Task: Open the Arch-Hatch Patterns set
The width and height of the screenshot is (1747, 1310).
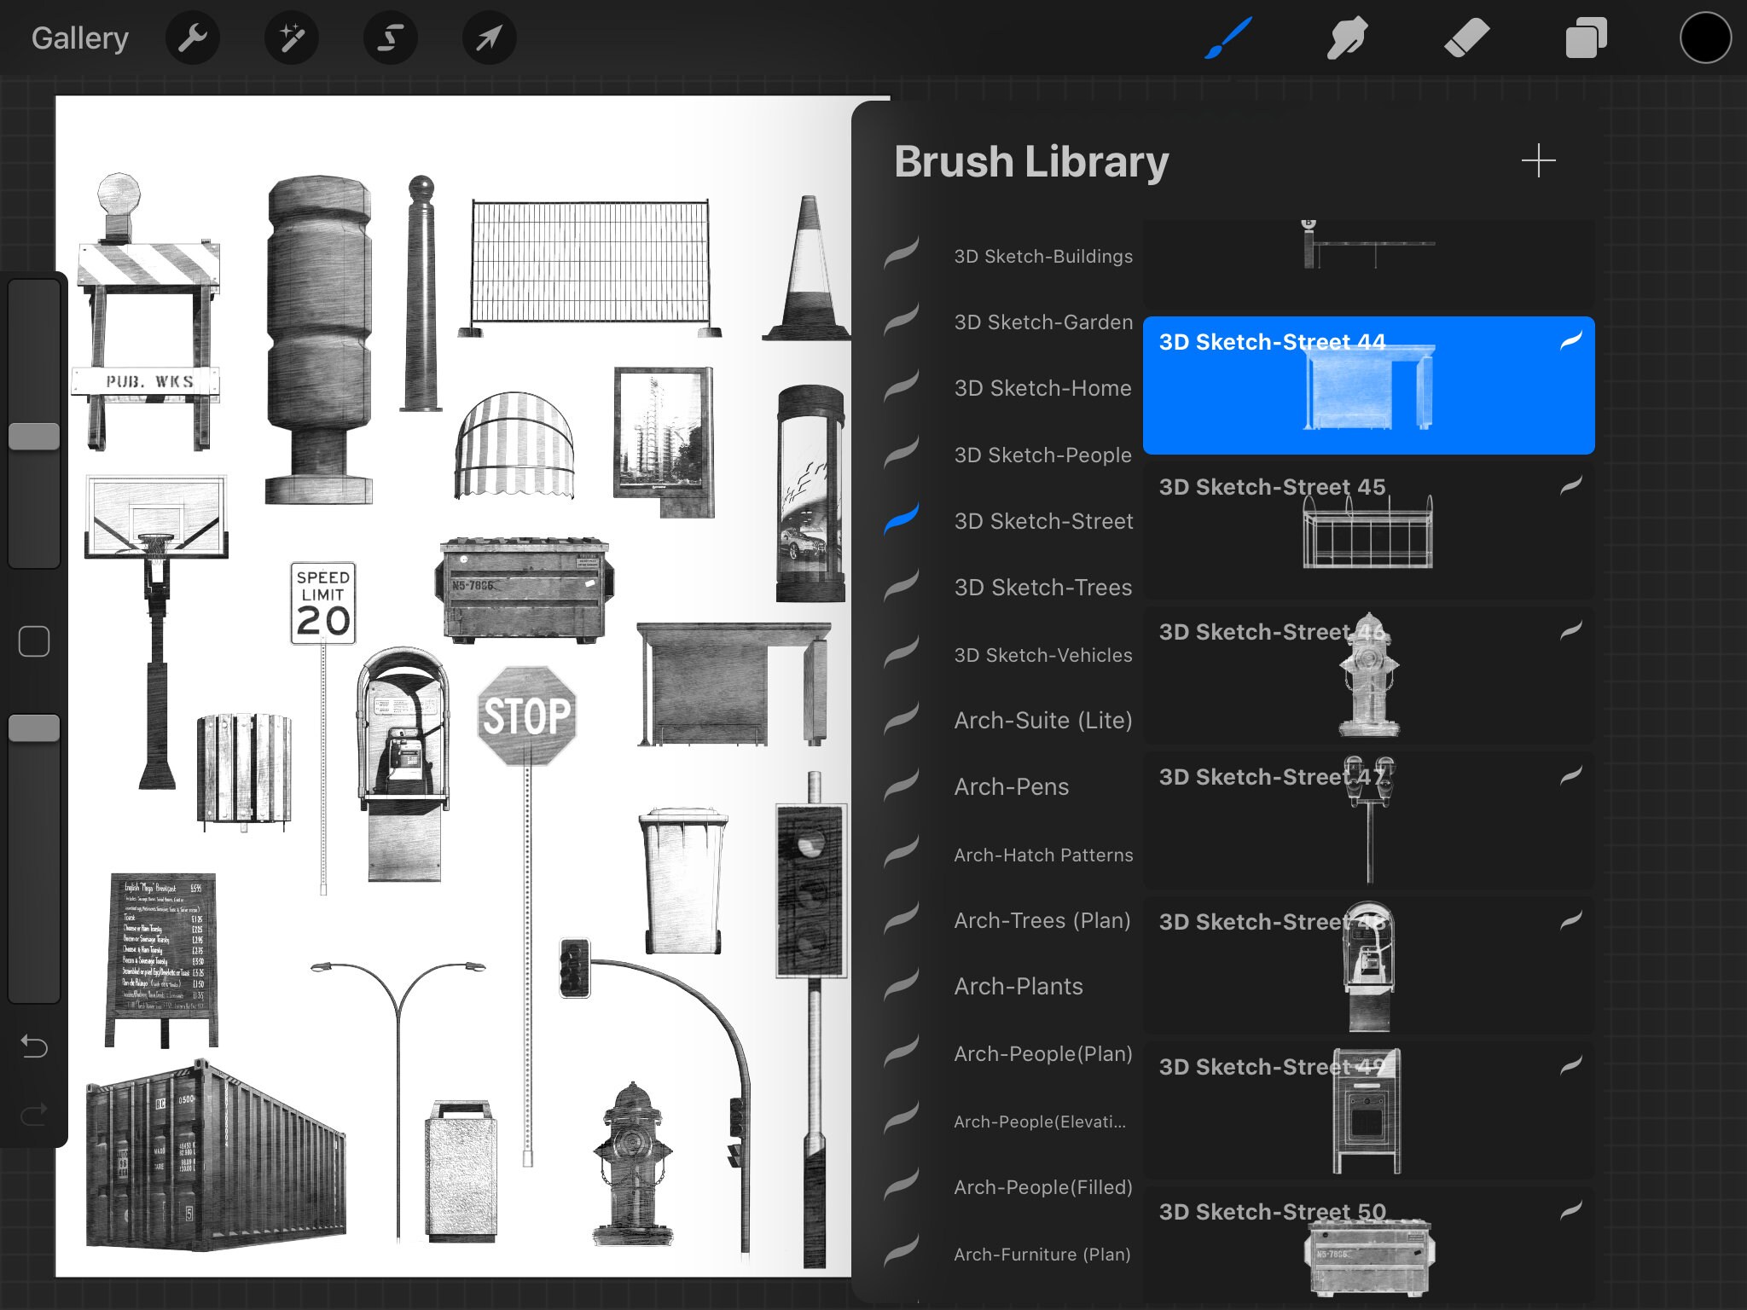Action: [1042, 854]
